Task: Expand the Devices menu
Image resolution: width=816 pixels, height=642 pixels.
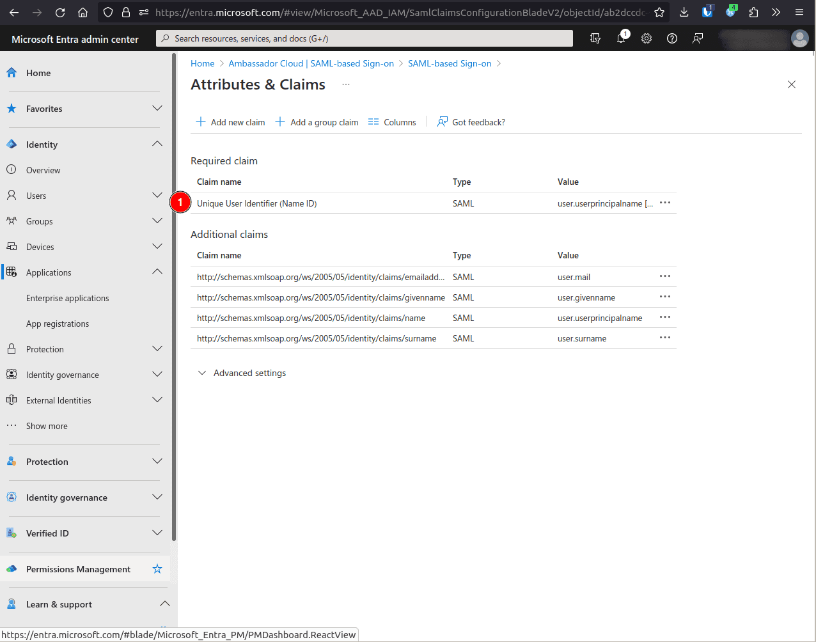Action: (157, 246)
